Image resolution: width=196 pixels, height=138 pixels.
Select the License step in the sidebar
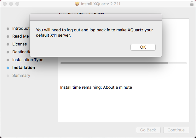point(20,44)
